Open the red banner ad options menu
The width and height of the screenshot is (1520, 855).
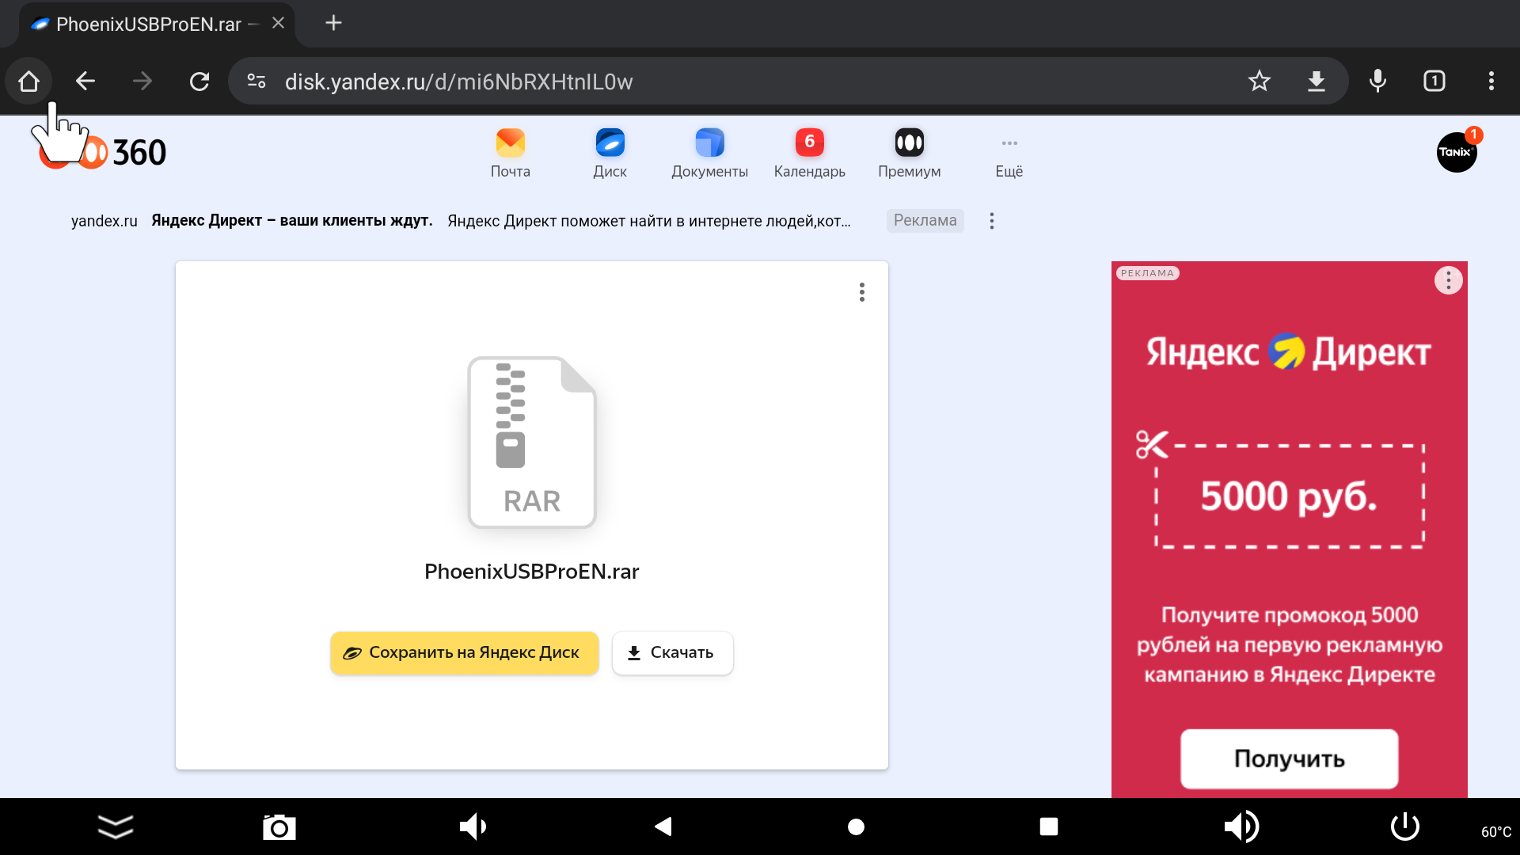(1449, 280)
